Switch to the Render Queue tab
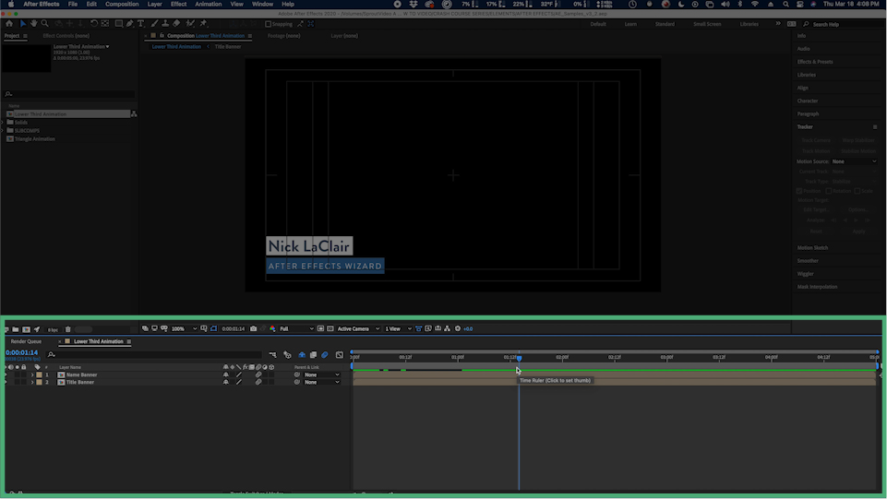This screenshot has height=499, width=887. pyautogui.click(x=26, y=341)
